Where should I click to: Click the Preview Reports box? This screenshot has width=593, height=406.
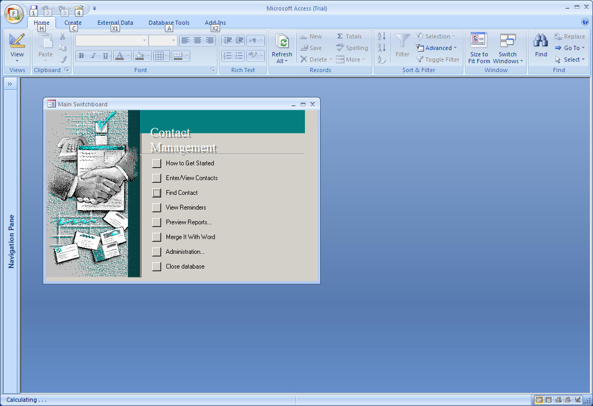tap(156, 222)
